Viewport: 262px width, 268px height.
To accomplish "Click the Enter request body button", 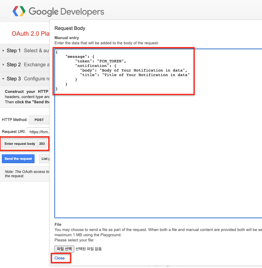I will (x=20, y=144).
